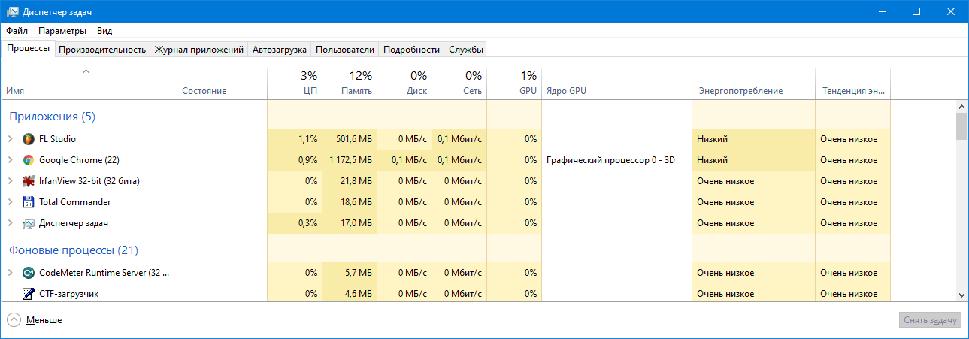The image size is (969, 339).
Task: Expand the Google Chrome process group
Action: coord(10,160)
